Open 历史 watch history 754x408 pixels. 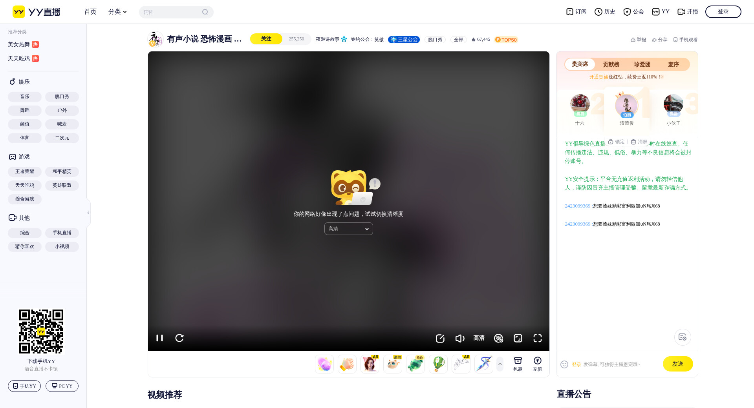coord(605,12)
